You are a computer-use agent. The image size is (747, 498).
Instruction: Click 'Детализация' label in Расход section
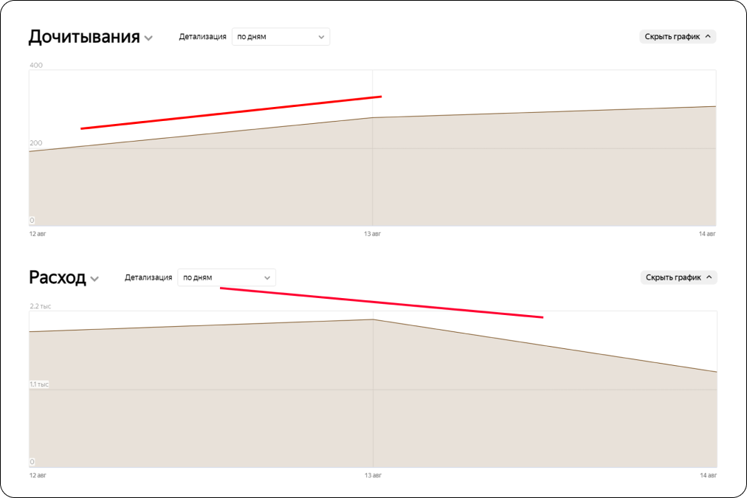[x=148, y=277]
